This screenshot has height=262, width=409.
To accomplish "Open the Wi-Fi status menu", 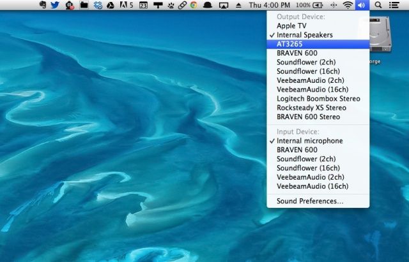I will 348,5.
